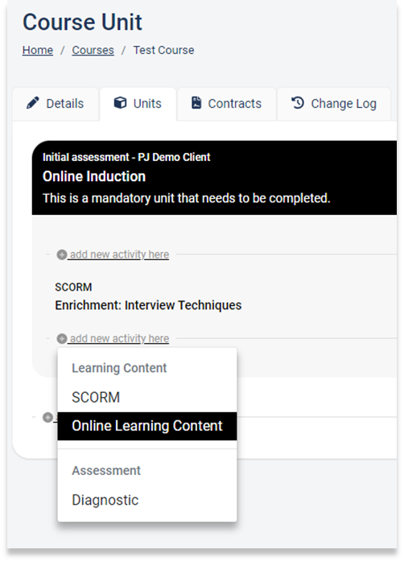Screen dimensions: 404x562
Task: Click the partially hidden plus icon left of the dropdown menu
Action: pos(47,418)
